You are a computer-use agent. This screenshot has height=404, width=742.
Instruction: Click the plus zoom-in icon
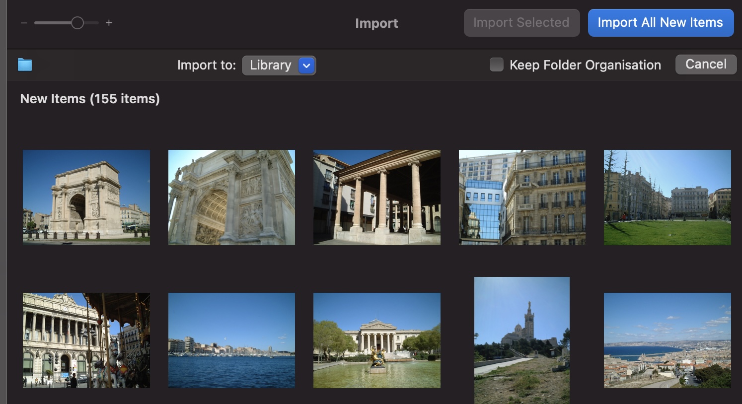point(109,23)
